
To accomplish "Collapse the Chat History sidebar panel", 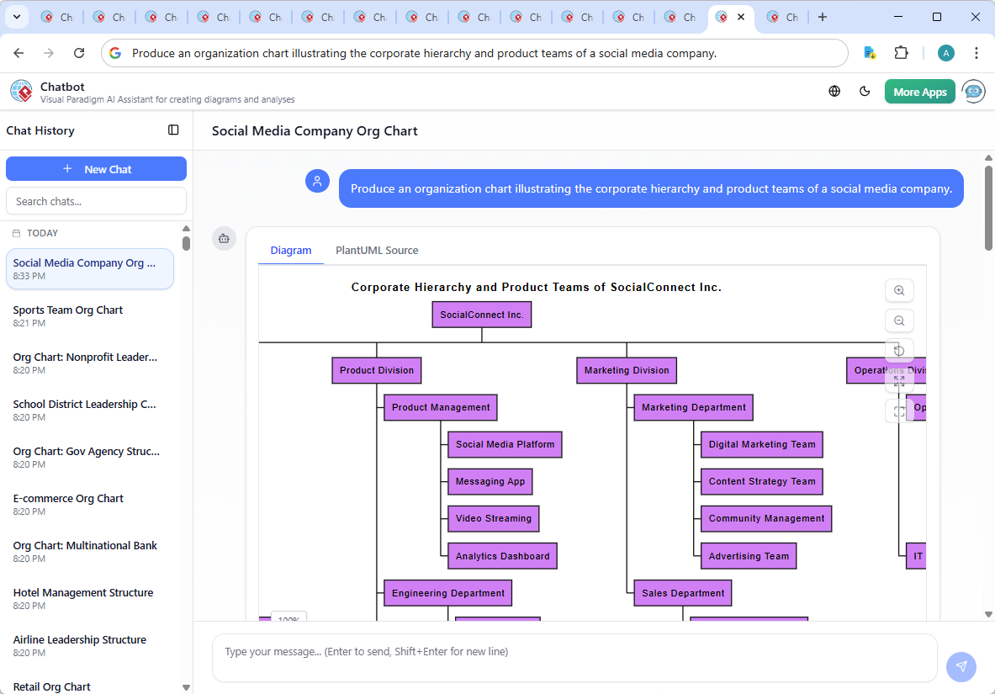I will (x=173, y=130).
